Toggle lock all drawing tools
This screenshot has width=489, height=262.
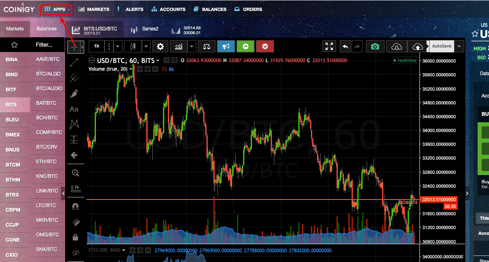(x=75, y=237)
